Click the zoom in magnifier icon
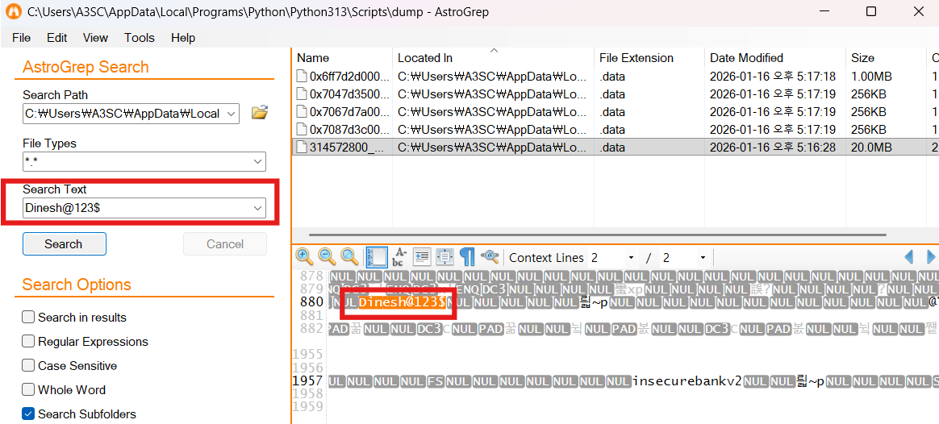 (306, 257)
